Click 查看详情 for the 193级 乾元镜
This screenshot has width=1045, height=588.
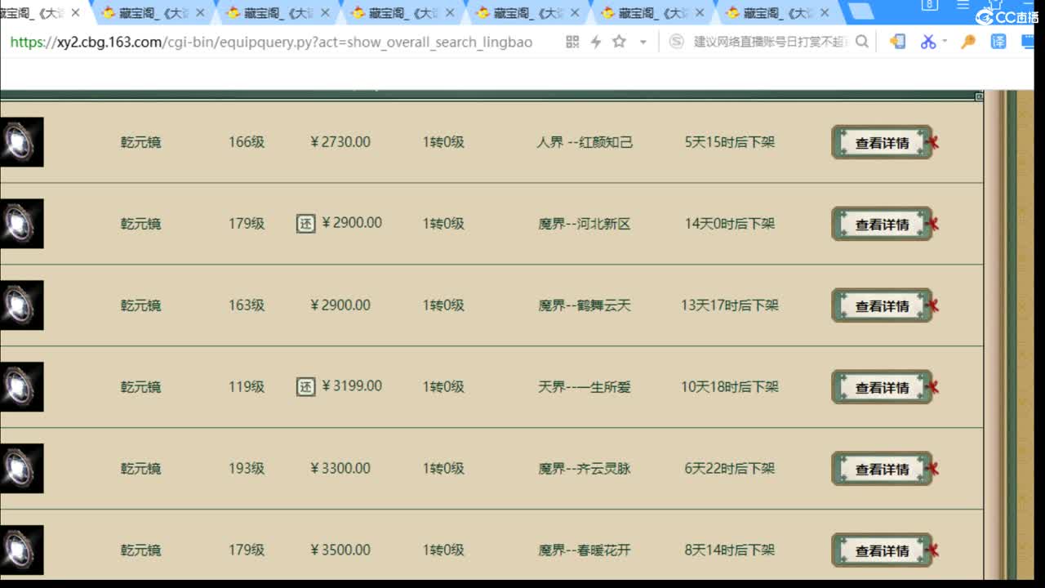tap(882, 468)
